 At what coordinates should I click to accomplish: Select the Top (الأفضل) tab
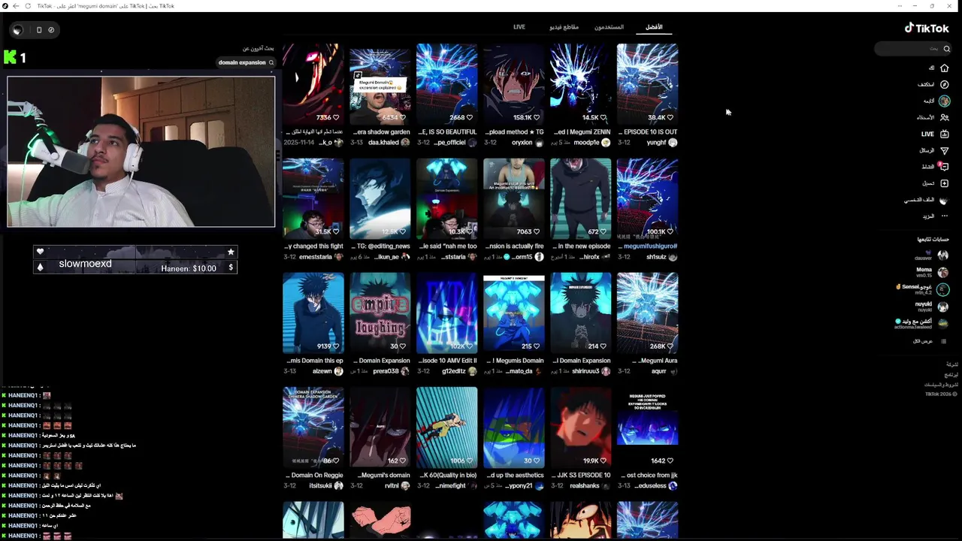[655, 27]
